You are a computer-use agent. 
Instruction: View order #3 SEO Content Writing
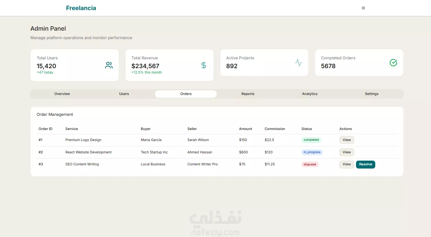[x=347, y=164]
